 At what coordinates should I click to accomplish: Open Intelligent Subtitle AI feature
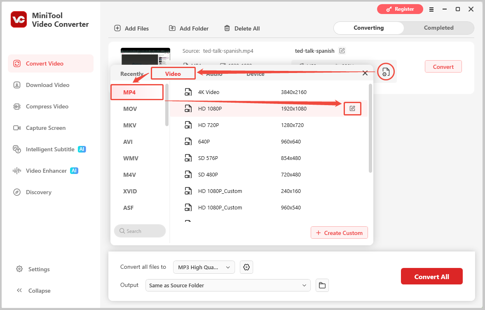point(49,149)
